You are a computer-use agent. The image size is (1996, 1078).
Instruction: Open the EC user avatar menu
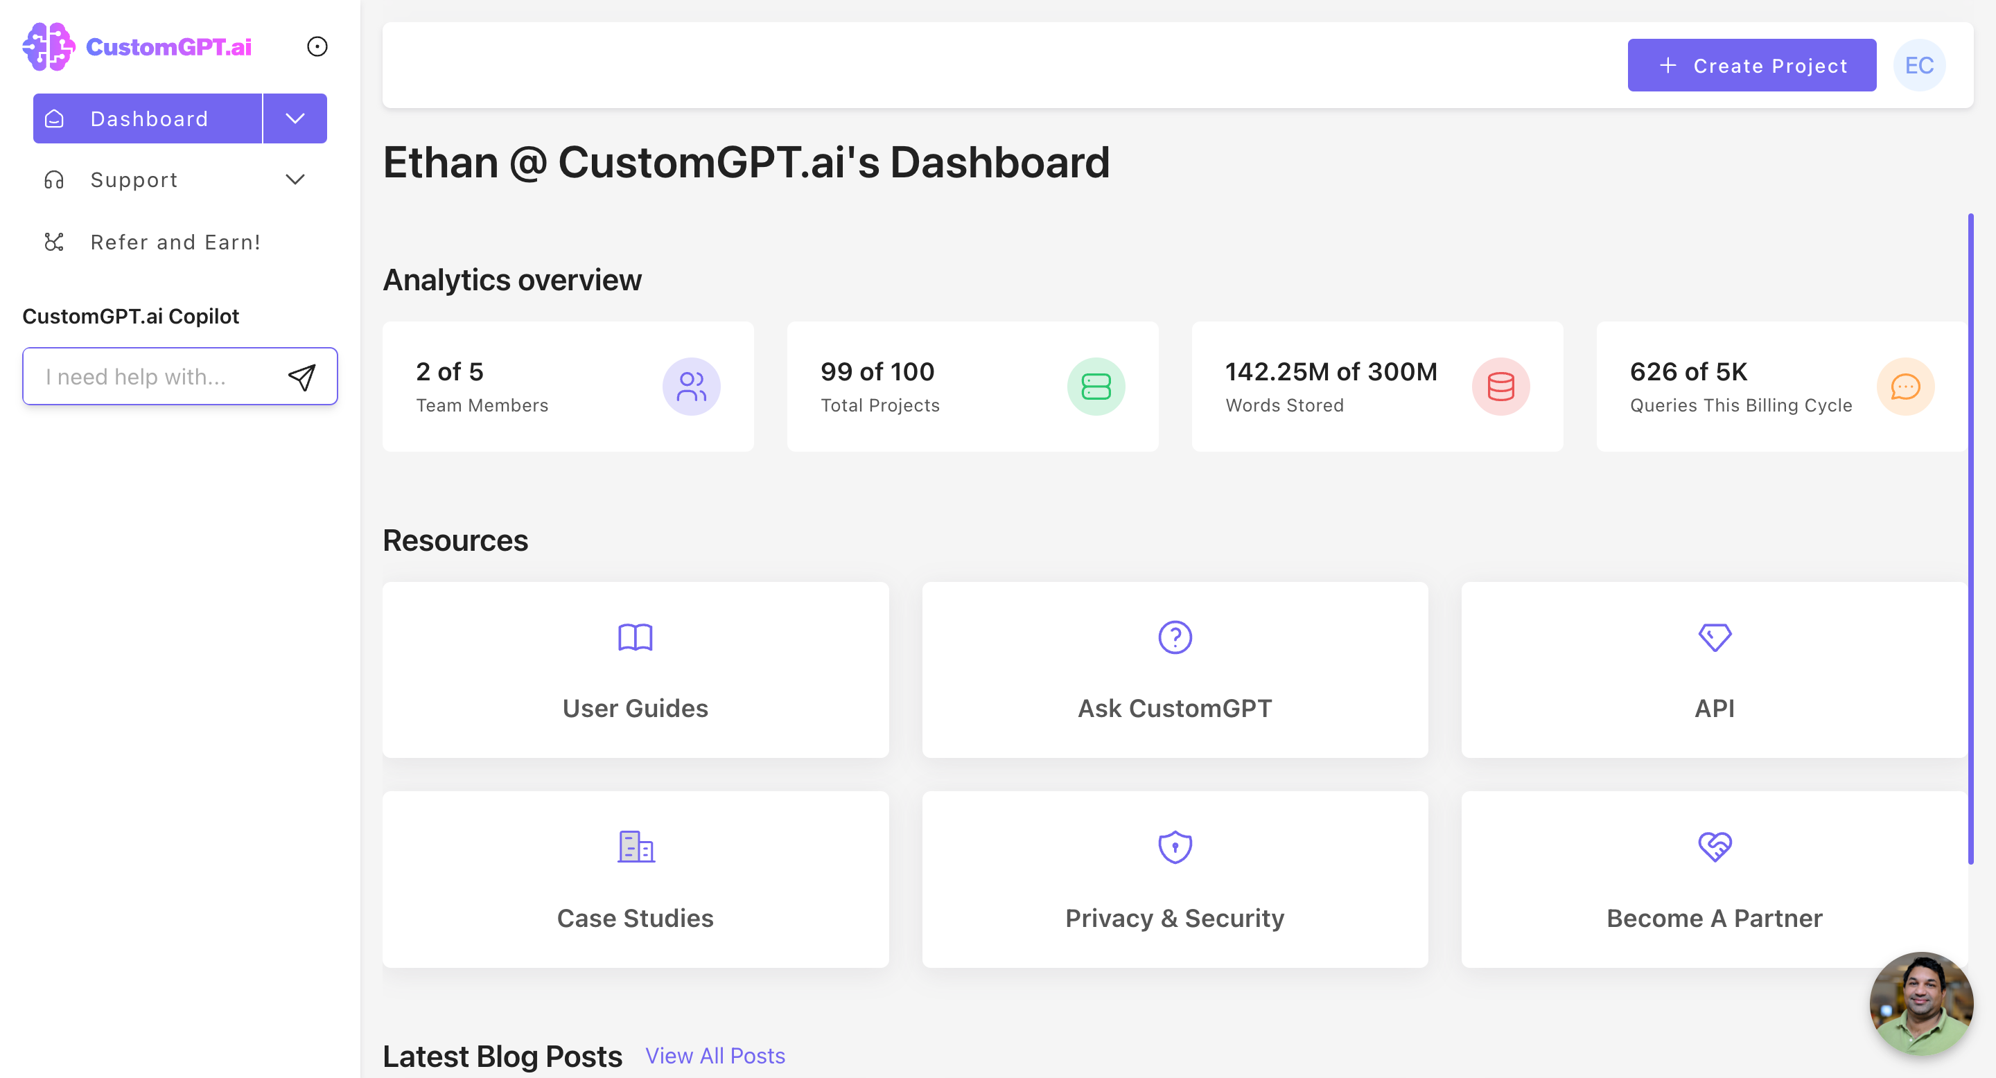point(1918,66)
